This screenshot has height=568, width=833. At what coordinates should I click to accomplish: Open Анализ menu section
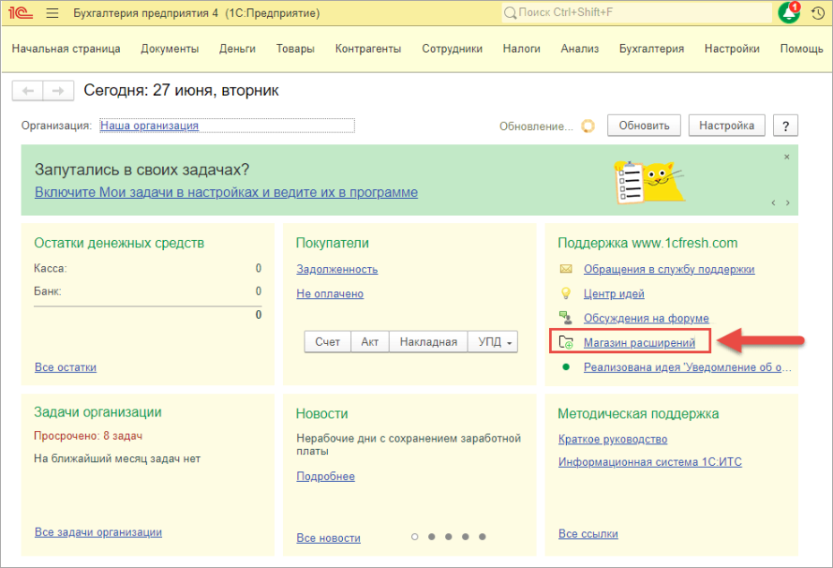[x=580, y=49]
